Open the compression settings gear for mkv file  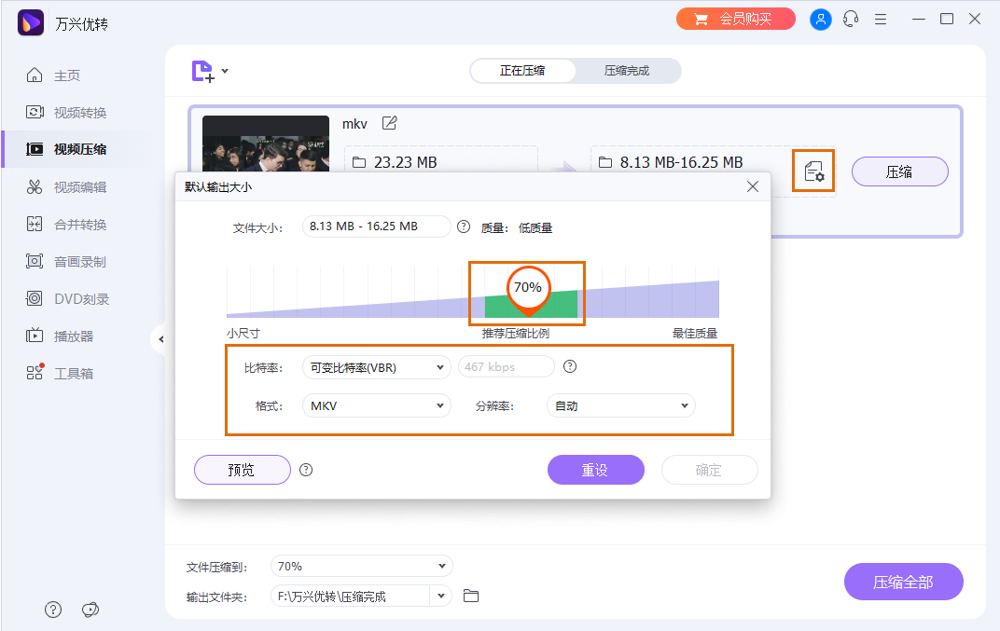coord(813,171)
